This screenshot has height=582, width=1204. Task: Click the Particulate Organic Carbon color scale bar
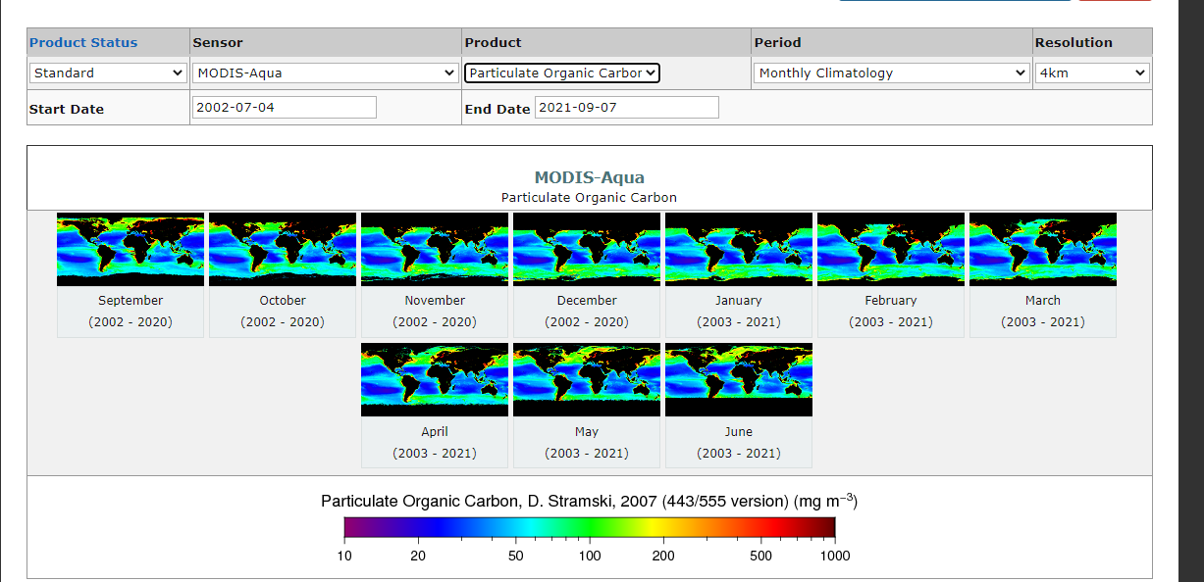(589, 528)
